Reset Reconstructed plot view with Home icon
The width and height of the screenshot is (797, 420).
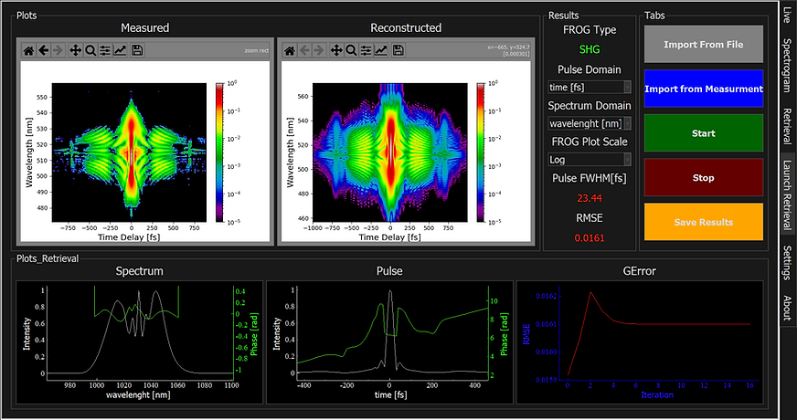pos(289,51)
